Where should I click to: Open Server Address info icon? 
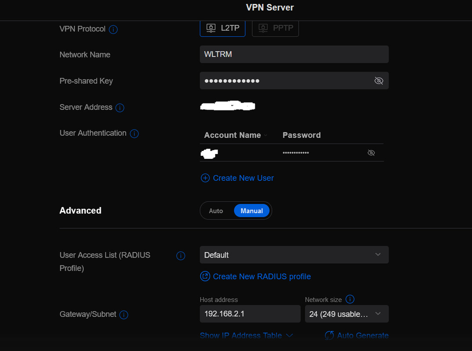(x=120, y=107)
